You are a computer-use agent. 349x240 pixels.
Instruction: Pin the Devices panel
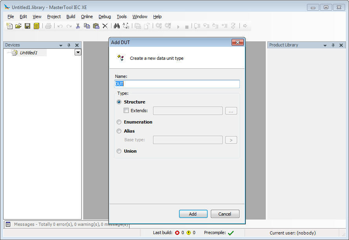click(x=69, y=45)
